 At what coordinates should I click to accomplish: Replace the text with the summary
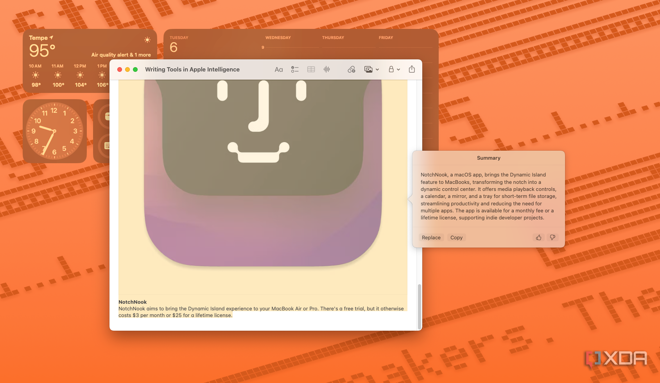[431, 237]
